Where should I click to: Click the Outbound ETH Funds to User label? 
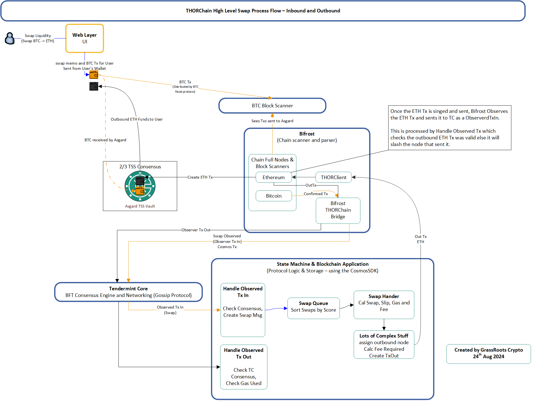137,119
